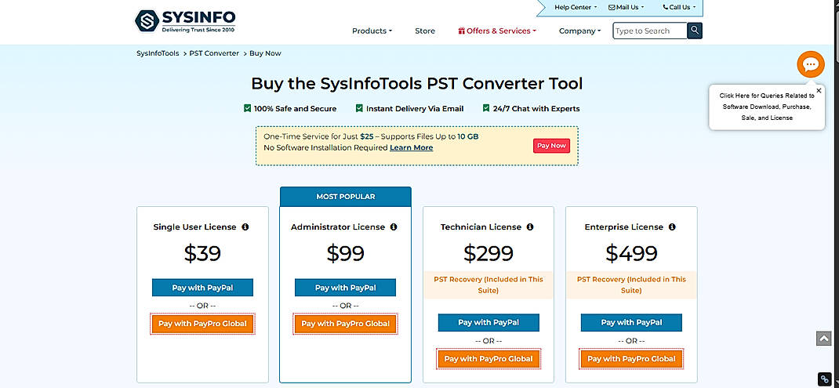This screenshot has width=839, height=388.
Task: Pay with PayPro Global for Single User
Action: pos(202,324)
